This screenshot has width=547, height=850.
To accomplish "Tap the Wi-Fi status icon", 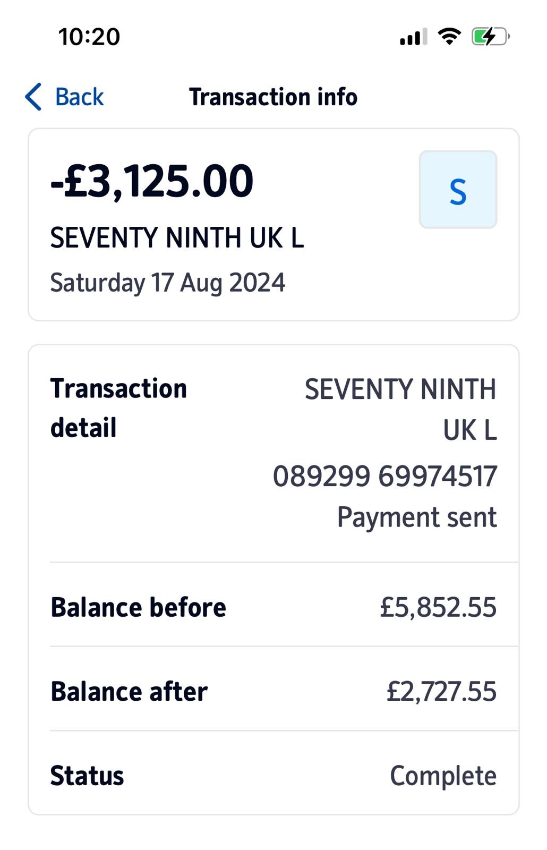I will (x=449, y=37).
